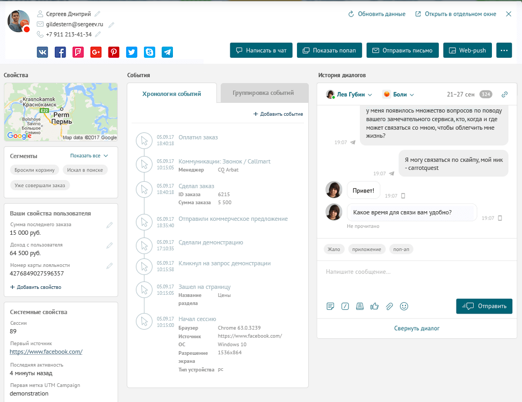
Task: Click the slash command icon in message toolbar
Action: pyautogui.click(x=345, y=306)
